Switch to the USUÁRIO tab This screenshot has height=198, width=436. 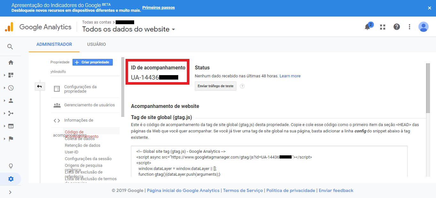[96, 44]
